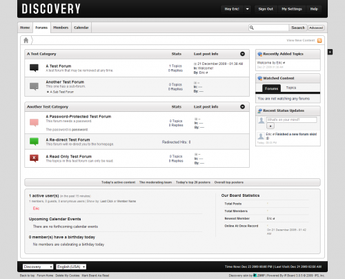The image size is (345, 279).
Task: Click the A Test Forum black speech-bubble icon
Action: click(34, 68)
